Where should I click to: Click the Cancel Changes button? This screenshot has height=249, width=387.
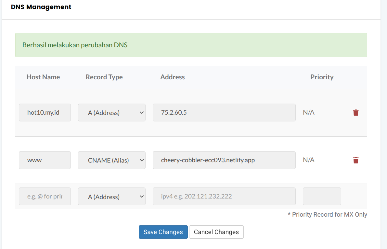(216, 232)
